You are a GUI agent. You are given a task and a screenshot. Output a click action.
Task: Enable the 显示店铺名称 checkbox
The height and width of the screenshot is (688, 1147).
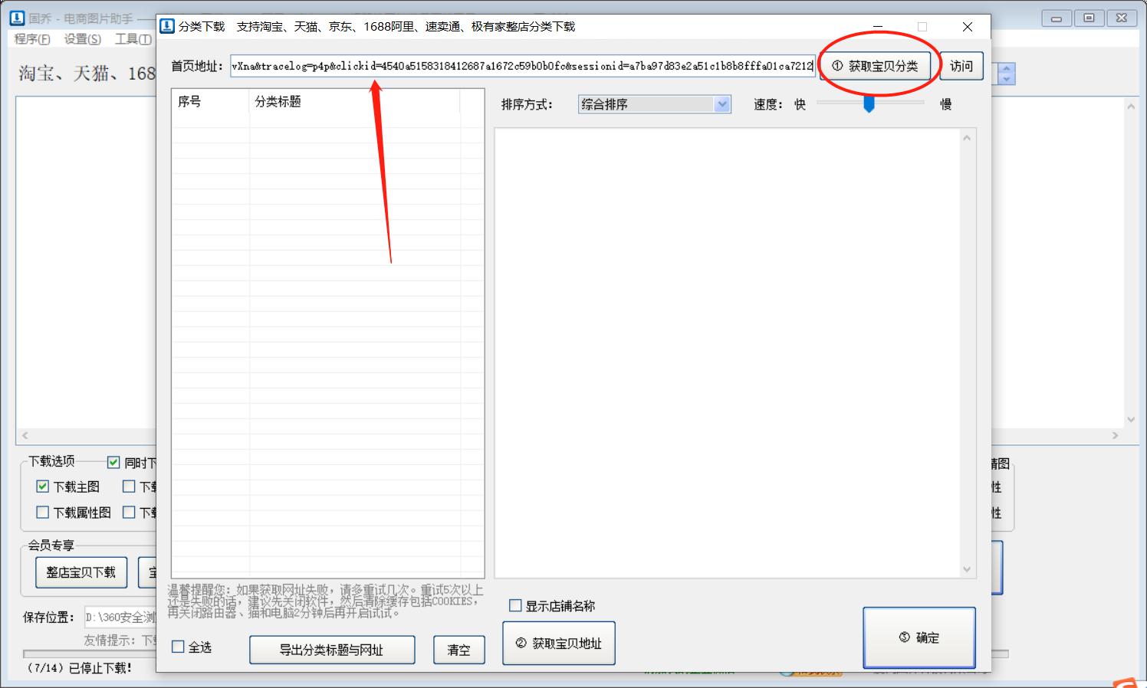(514, 605)
